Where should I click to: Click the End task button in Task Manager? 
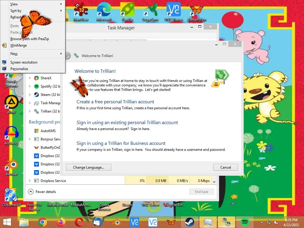[202, 192]
